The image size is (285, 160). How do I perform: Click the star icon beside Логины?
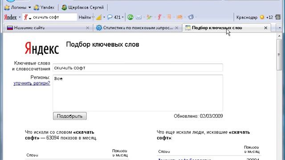7,8
